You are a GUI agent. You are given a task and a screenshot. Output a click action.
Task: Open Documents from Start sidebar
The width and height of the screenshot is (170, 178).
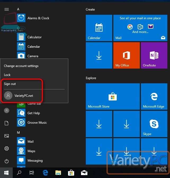click(x=7, y=123)
